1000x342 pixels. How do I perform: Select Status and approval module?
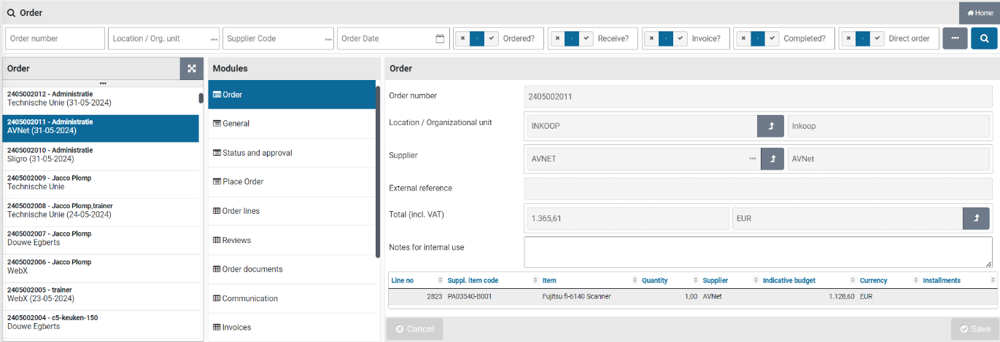pyautogui.click(x=257, y=153)
